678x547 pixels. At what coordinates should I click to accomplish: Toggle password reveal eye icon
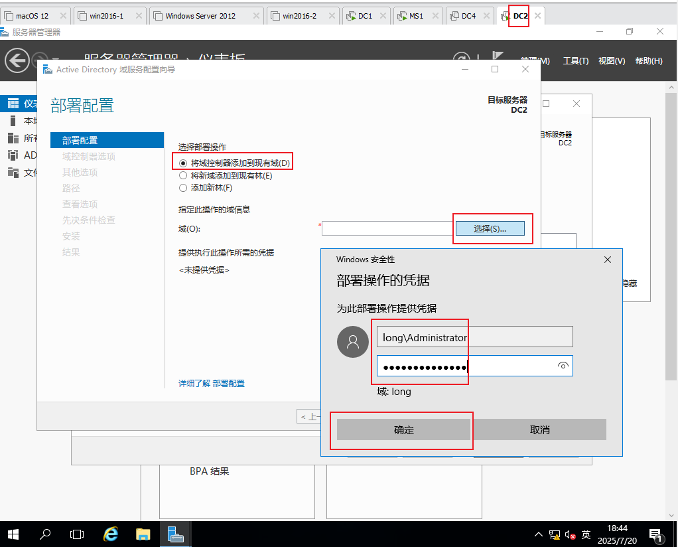pos(563,366)
